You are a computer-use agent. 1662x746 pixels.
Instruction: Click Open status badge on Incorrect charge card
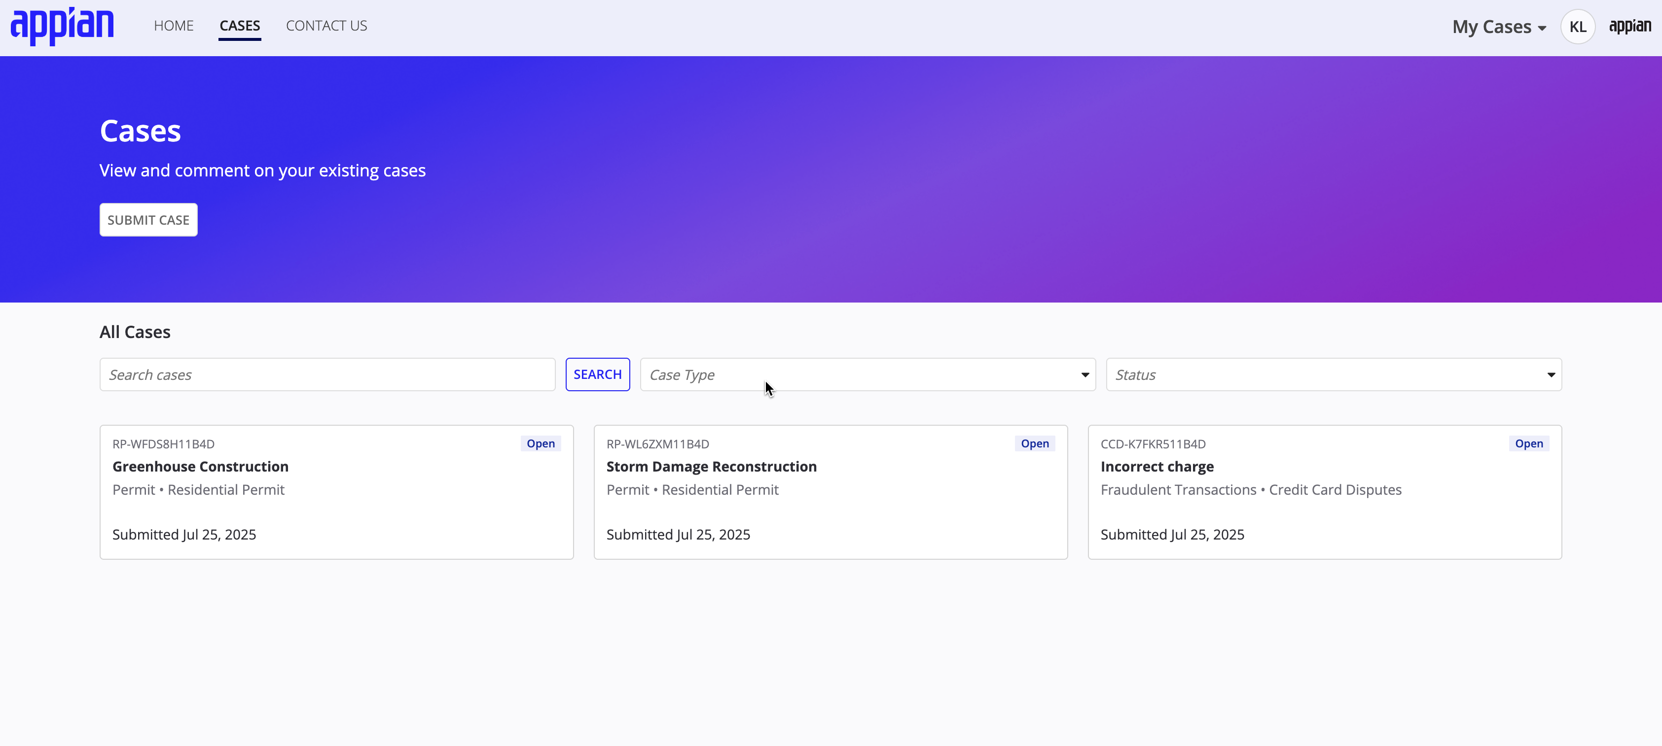[x=1528, y=443]
